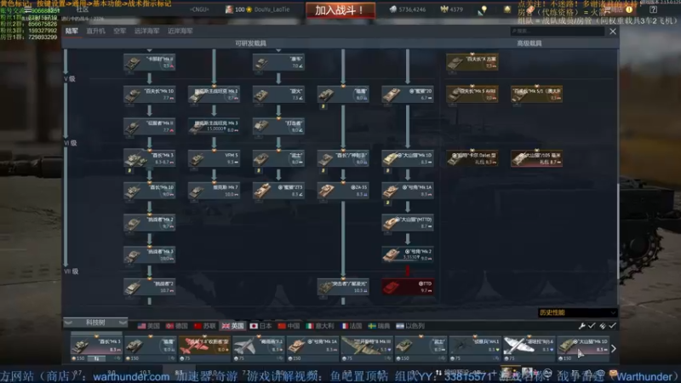681x383 pixels.
Task: Open the 近岸海军 coastal fleet tab
Action: (180, 31)
